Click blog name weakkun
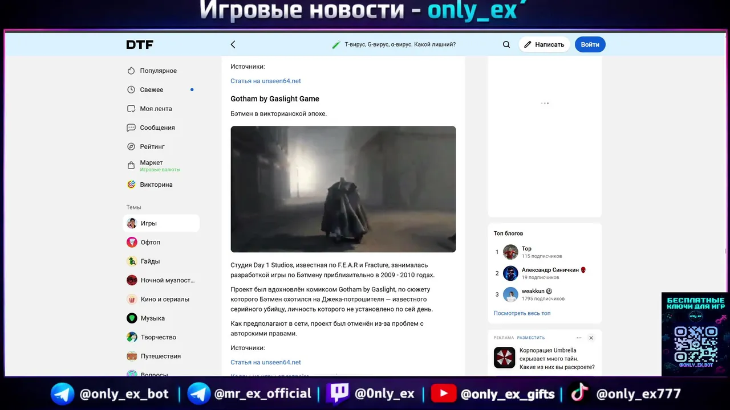The width and height of the screenshot is (730, 410). [x=533, y=291]
